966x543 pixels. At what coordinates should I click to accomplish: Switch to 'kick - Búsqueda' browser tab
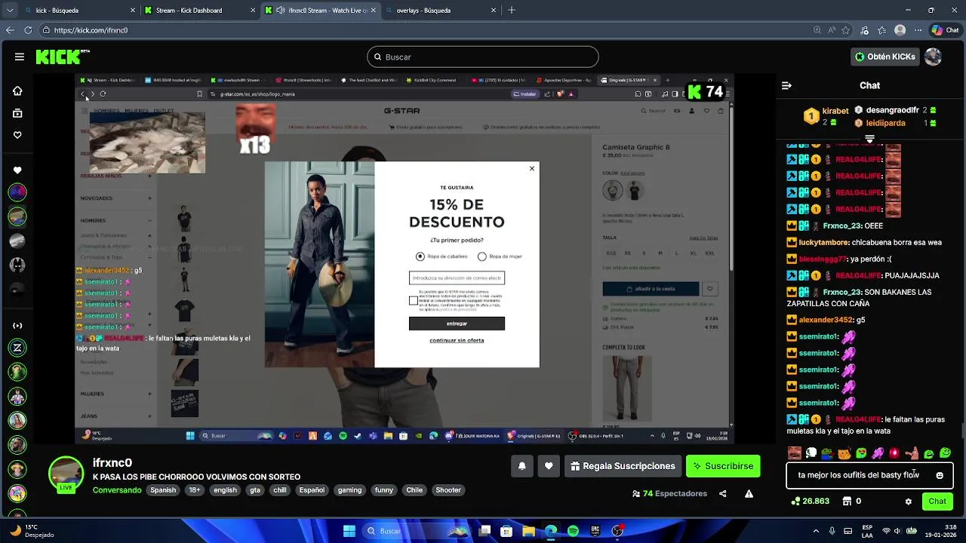(x=79, y=11)
